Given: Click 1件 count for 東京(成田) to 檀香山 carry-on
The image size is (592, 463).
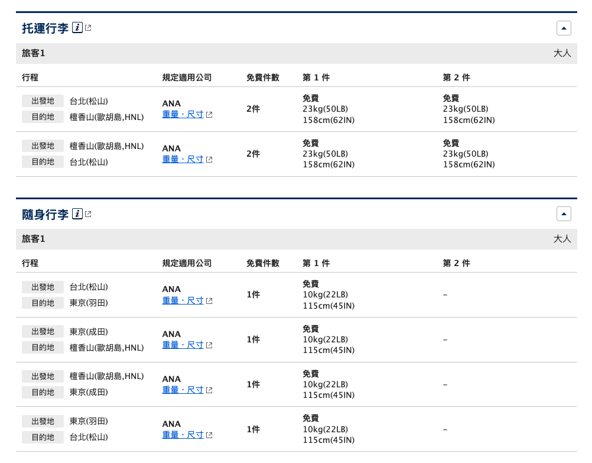Looking at the screenshot, I should [253, 339].
